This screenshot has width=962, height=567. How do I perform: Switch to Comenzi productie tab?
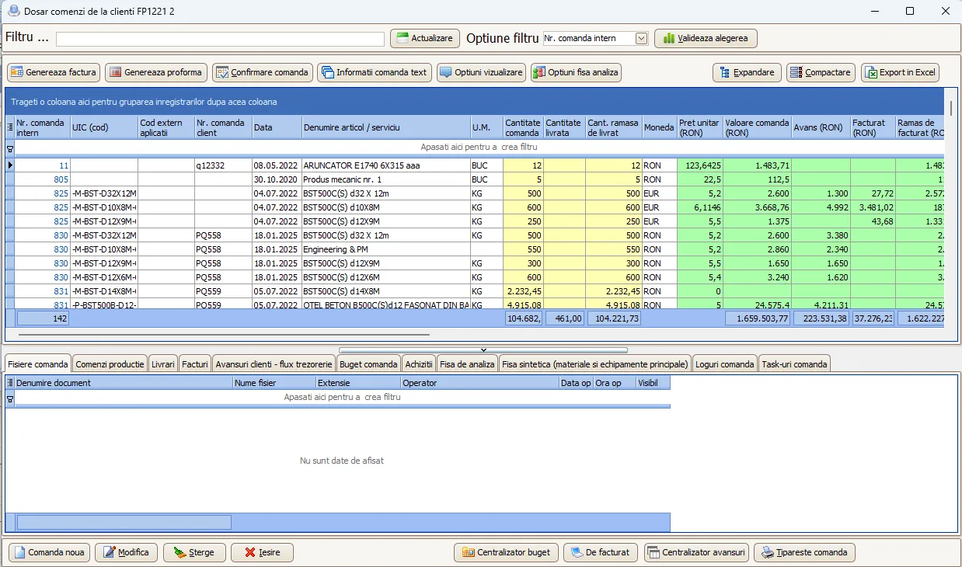pos(110,364)
